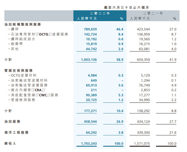This screenshot has height=152, width=187.
Task: Select percentage 46.4 for 鑽桿
Action: click(x=120, y=29)
